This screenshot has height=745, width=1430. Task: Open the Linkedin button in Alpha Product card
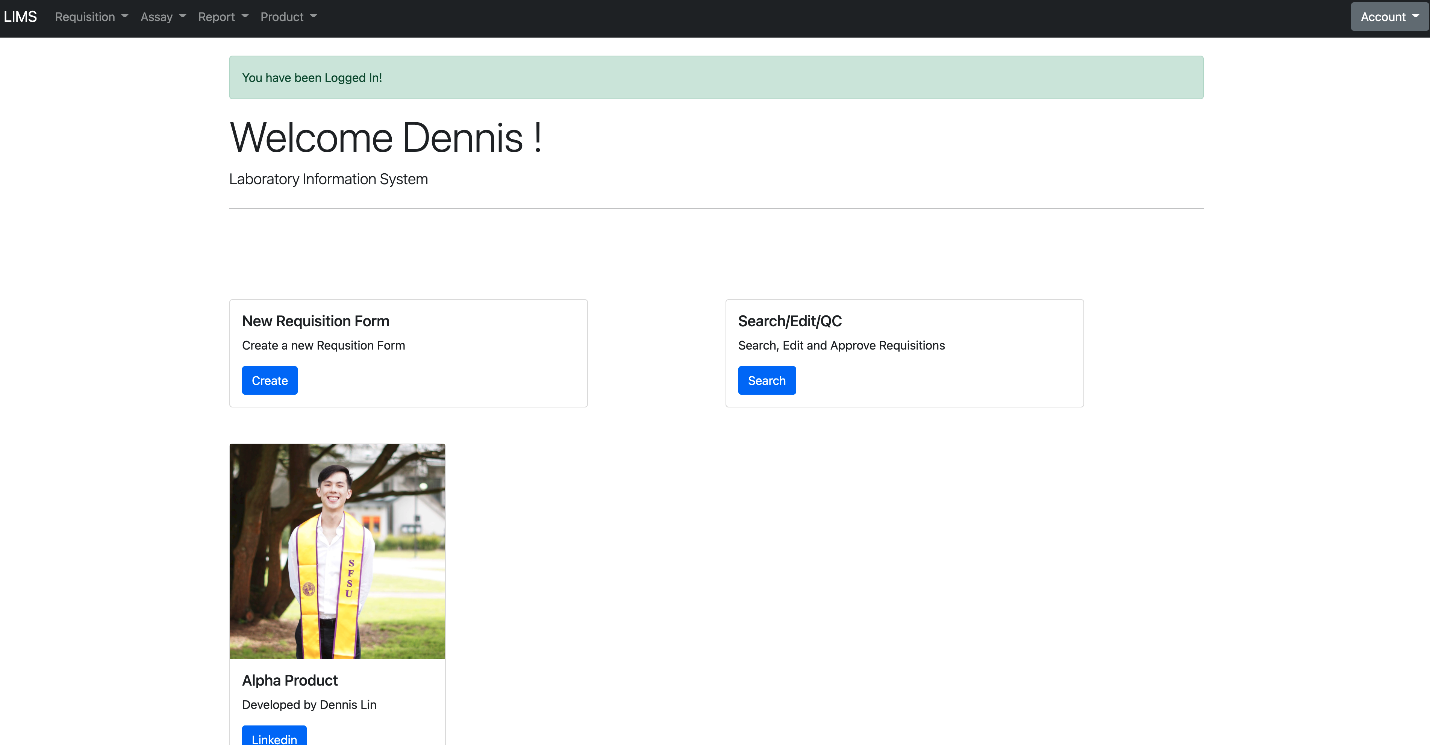(x=274, y=736)
